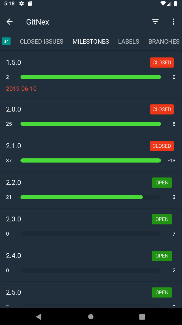Tap the OPEN badge on milestone 2.2.0
182x325 pixels.
[162, 183]
